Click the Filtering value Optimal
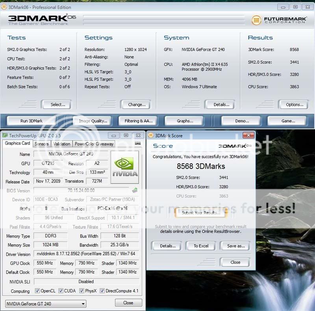315x311 pixels. pyautogui.click(x=131, y=64)
